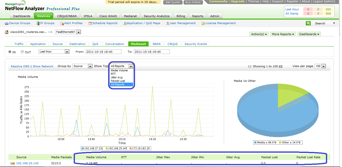The width and height of the screenshot is (342, 167).
Task: Switch to the Conversation sub-tab
Action: [x=115, y=44]
